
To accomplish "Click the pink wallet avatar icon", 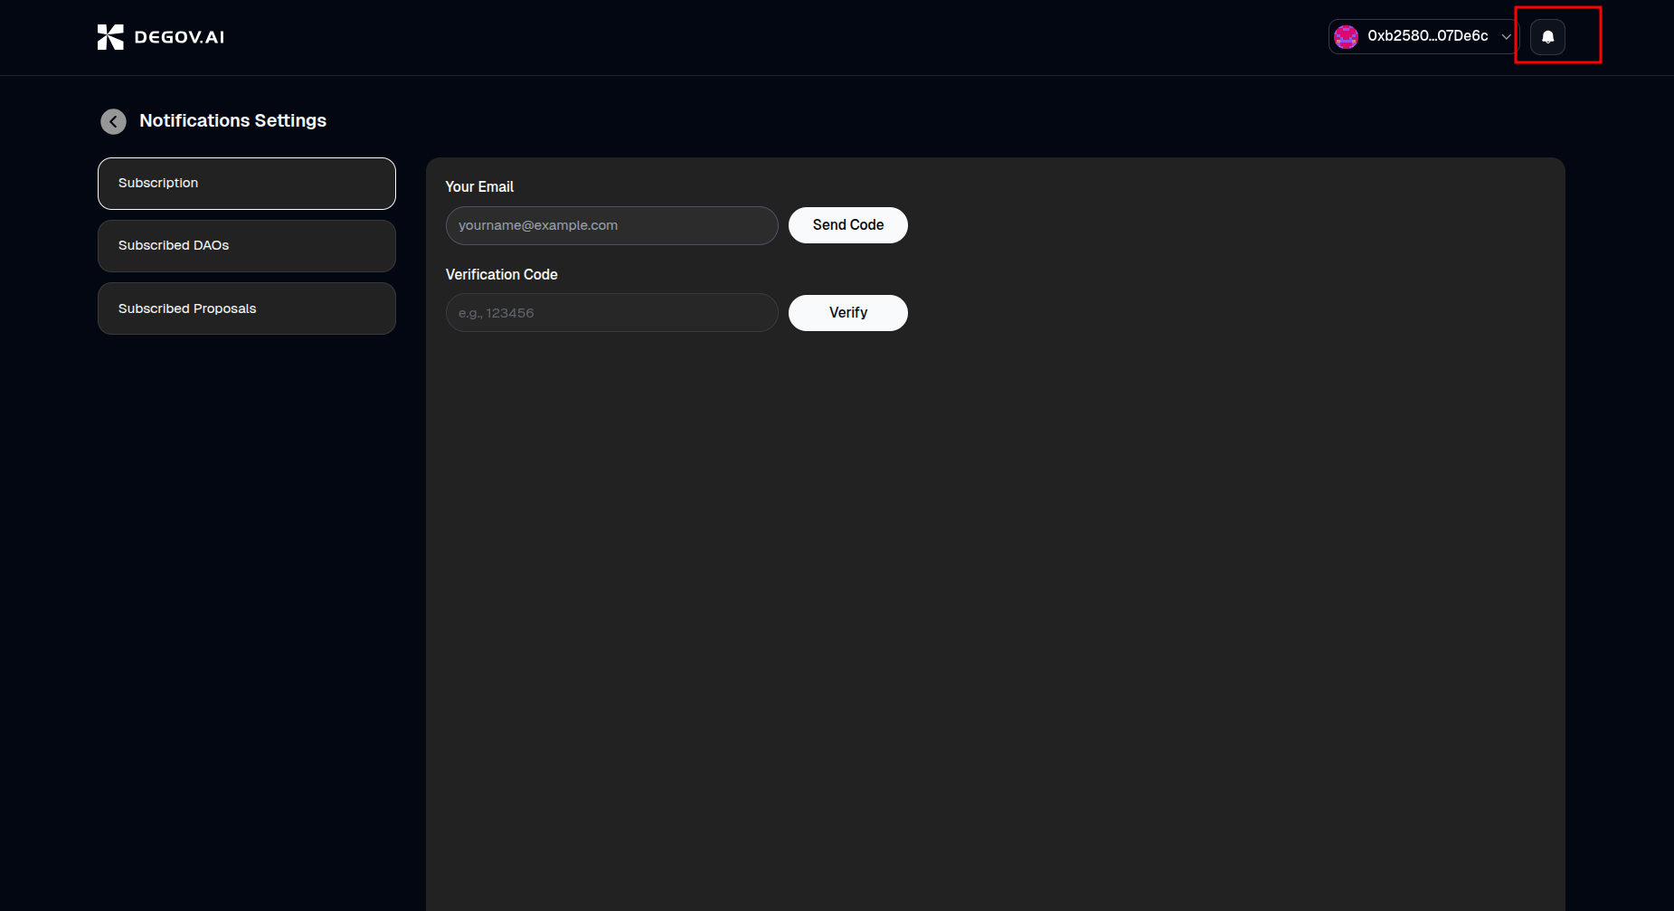I will [x=1346, y=37].
